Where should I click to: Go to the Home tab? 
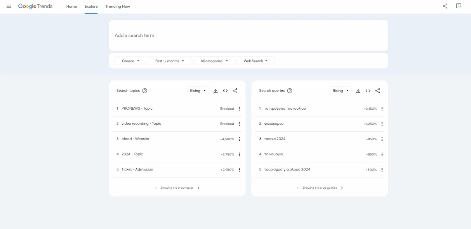click(x=71, y=6)
